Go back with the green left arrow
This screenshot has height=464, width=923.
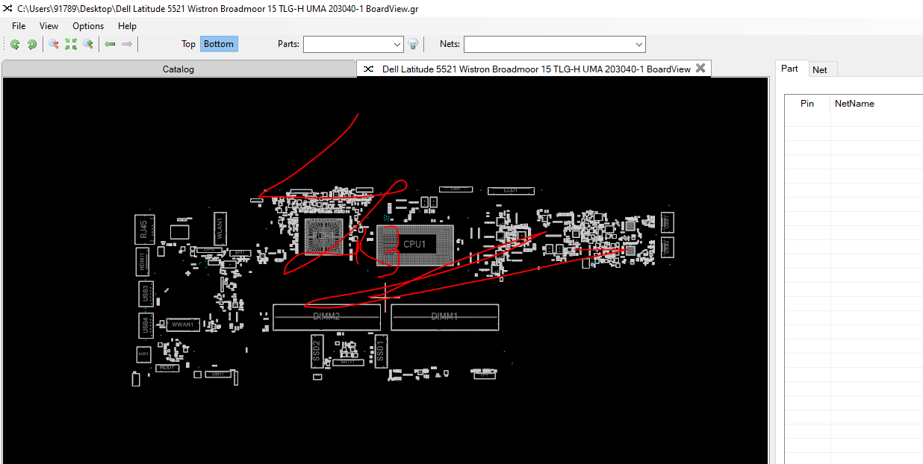tap(110, 44)
